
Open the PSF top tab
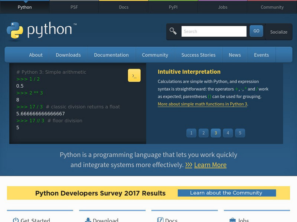(74, 7)
